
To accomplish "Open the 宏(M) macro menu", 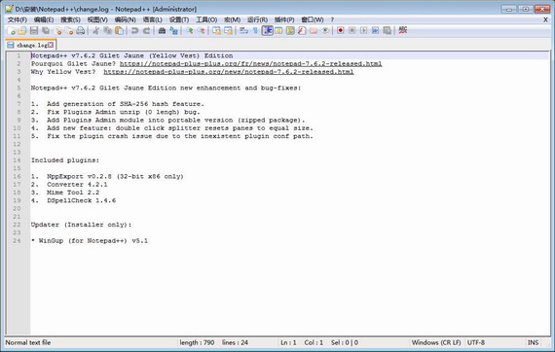I will [232, 19].
